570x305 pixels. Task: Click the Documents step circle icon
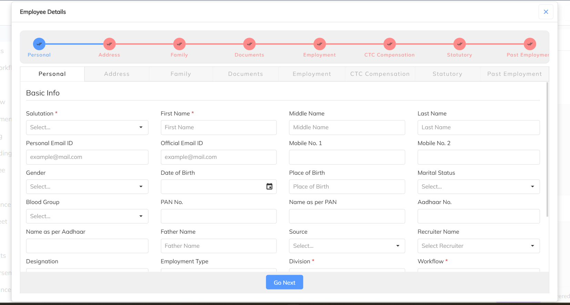pos(250,44)
